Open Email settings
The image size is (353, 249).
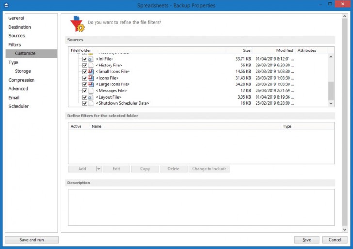tap(14, 98)
